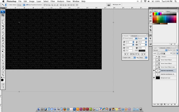This screenshot has height=112, width=179.
Task: Select the Background copy layer thumbnail
Action: pos(158,78)
